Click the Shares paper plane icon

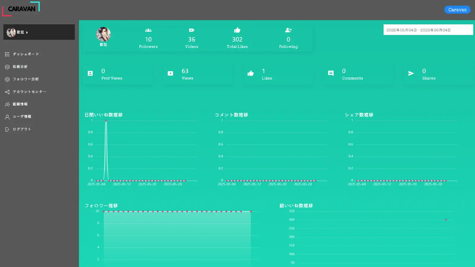pyautogui.click(x=411, y=73)
